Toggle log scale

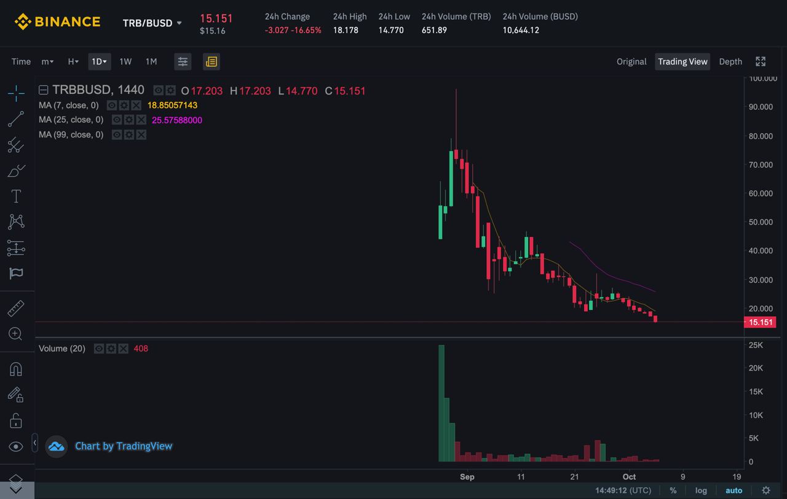[701, 490]
